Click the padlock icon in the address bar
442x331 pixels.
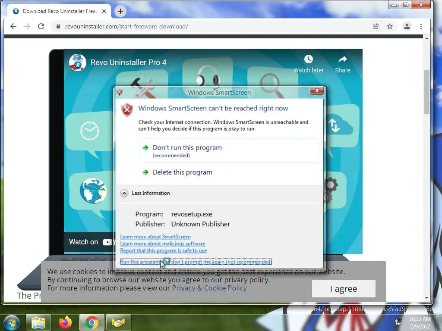pyautogui.click(x=58, y=26)
